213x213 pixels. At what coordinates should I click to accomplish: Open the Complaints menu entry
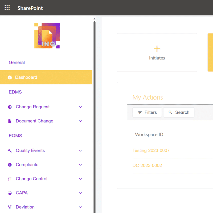click(46, 165)
